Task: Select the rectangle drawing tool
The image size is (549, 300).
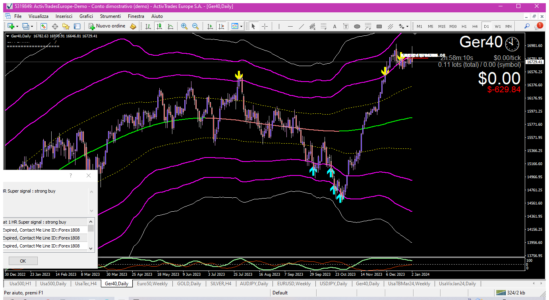Action: click(x=379, y=26)
